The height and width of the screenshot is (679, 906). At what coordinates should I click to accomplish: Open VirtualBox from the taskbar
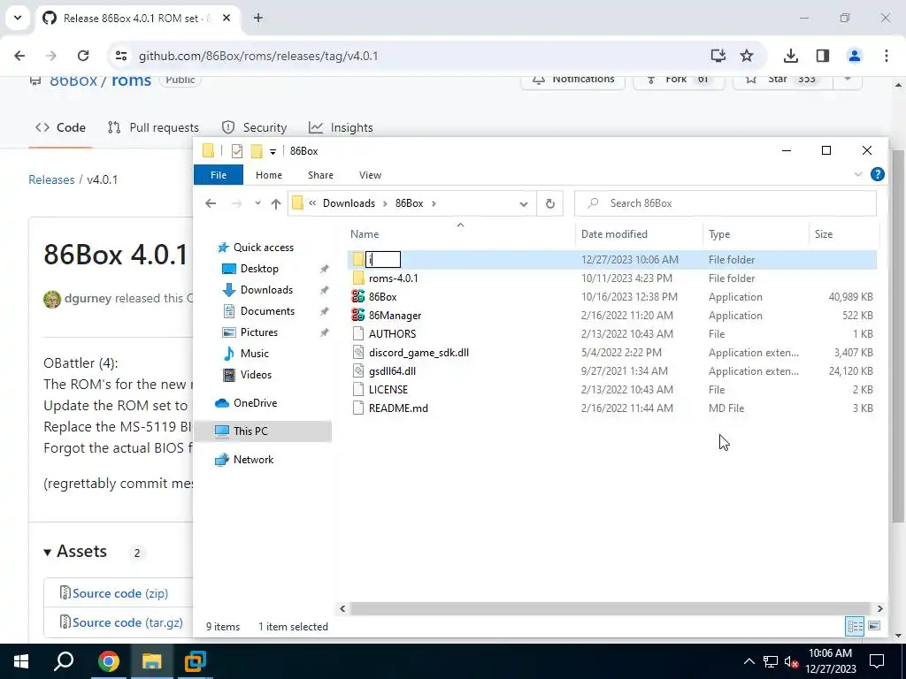(196, 661)
